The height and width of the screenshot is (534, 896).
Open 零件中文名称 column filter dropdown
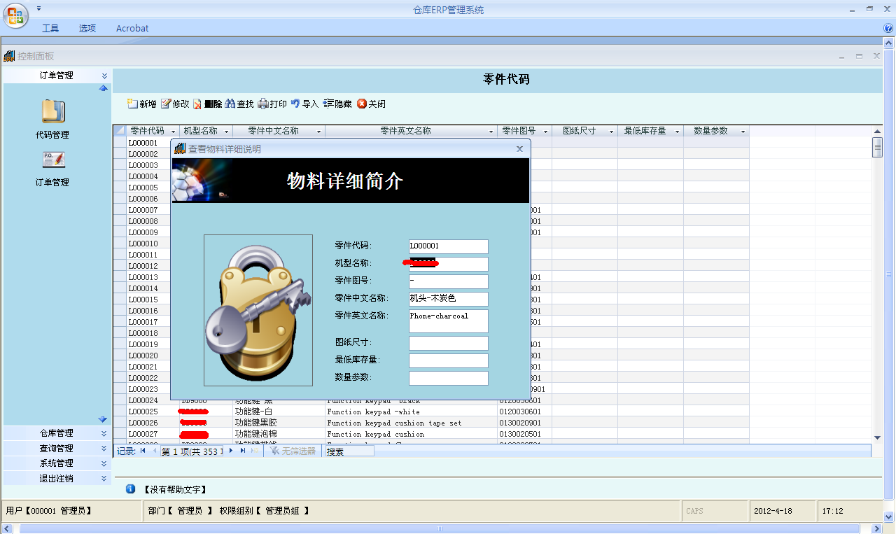pos(319,132)
